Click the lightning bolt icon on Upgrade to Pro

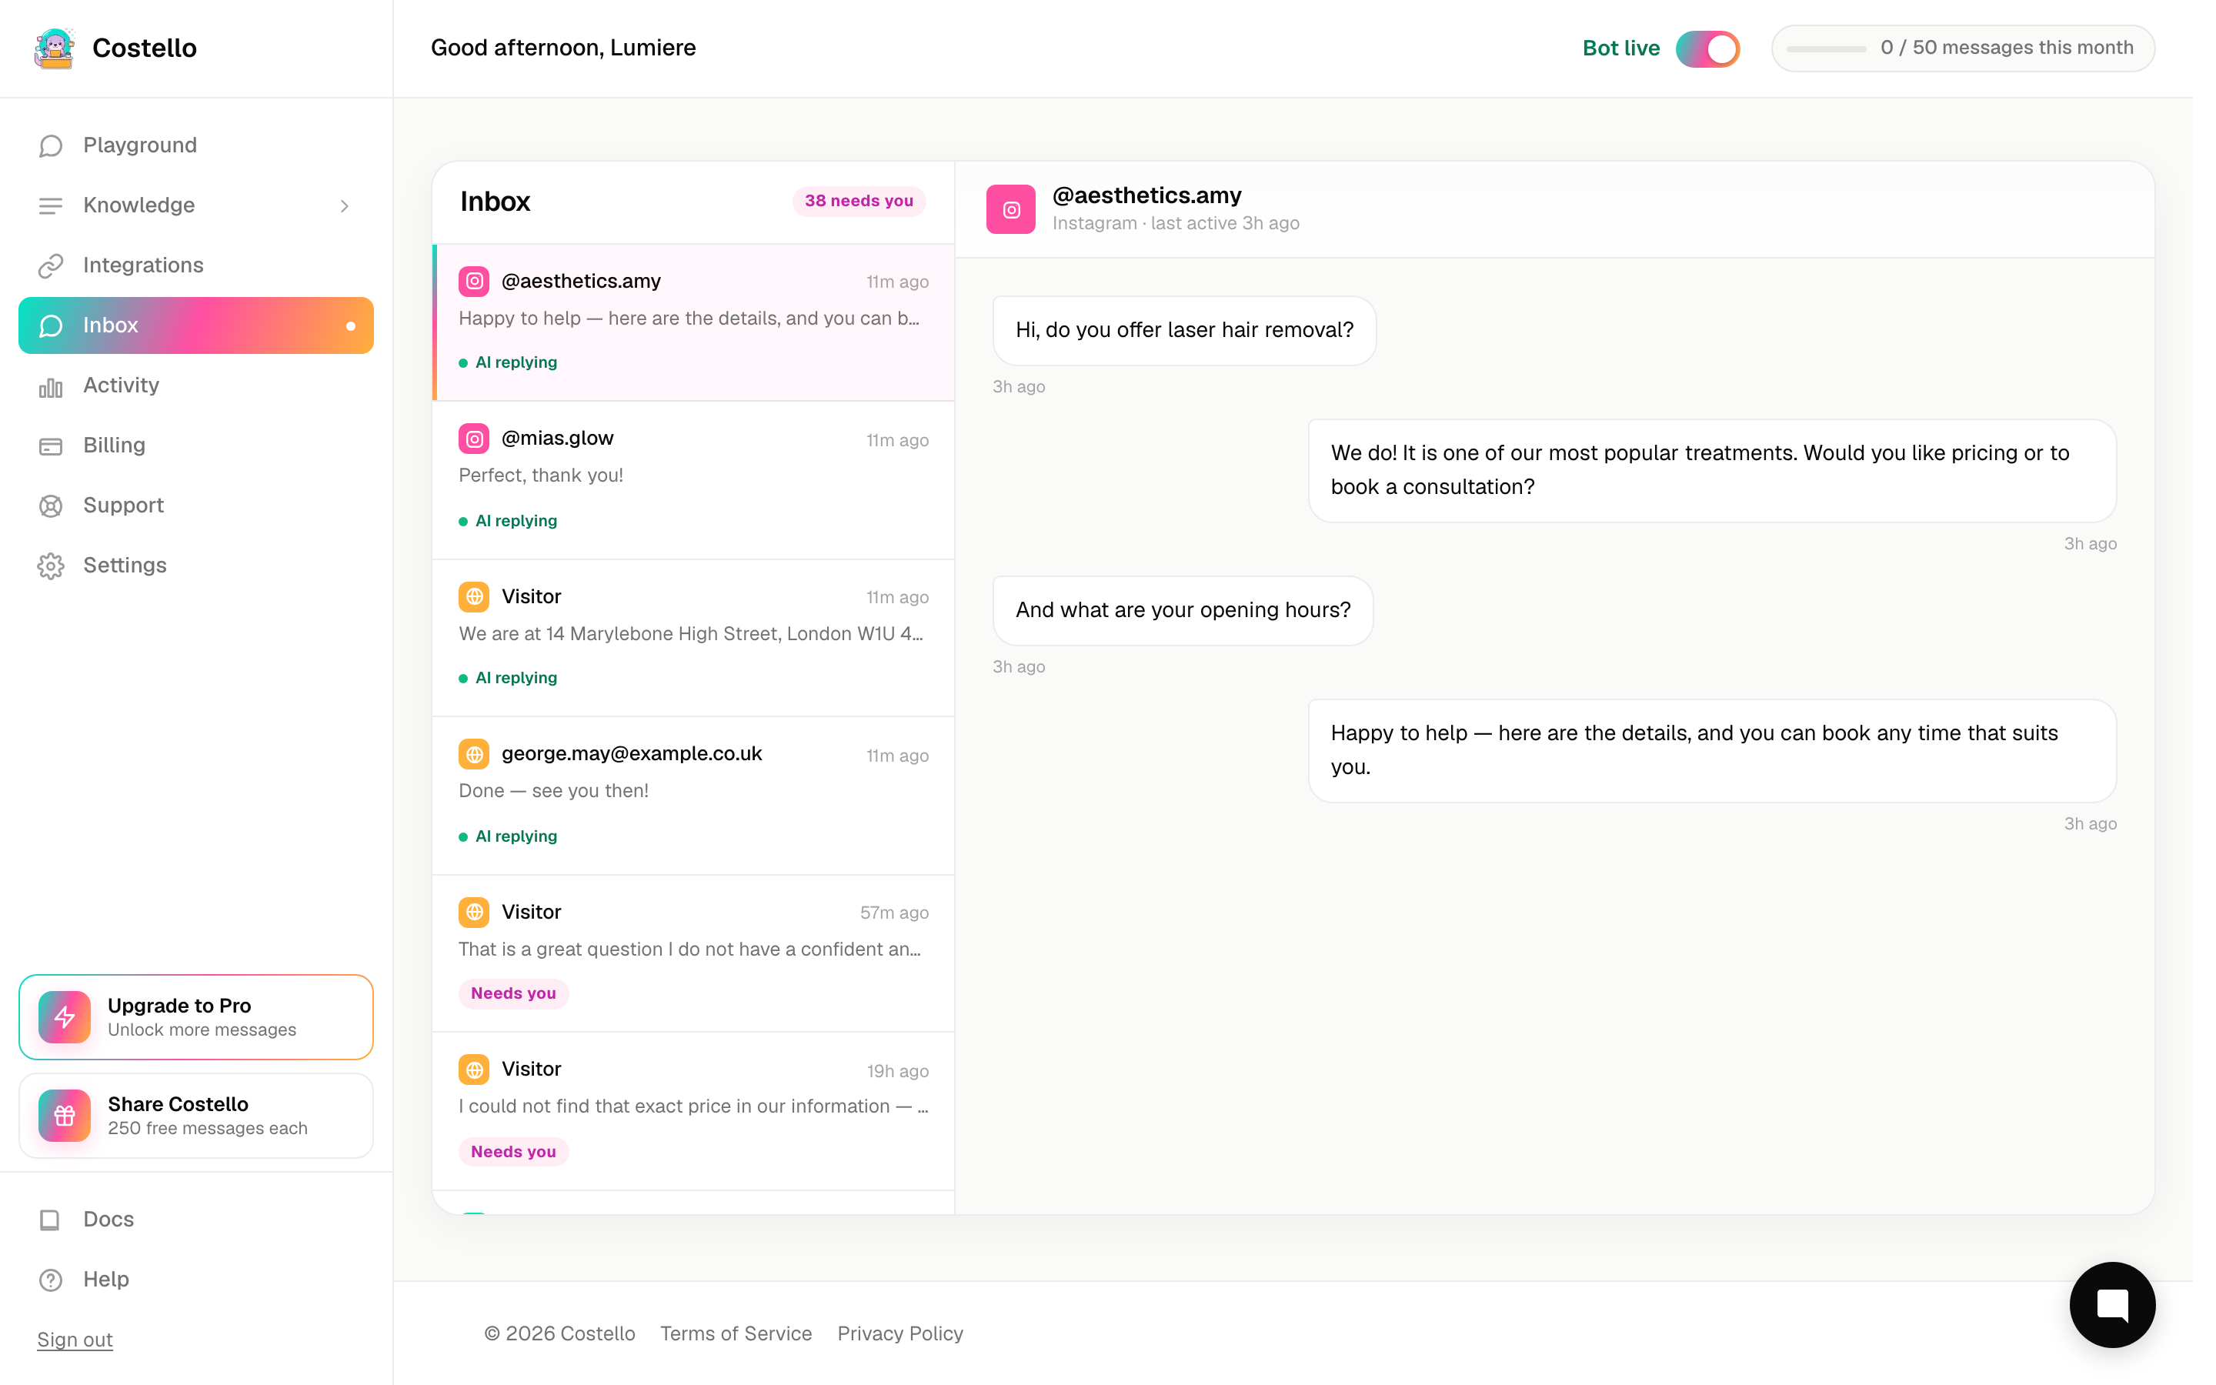(x=64, y=1016)
